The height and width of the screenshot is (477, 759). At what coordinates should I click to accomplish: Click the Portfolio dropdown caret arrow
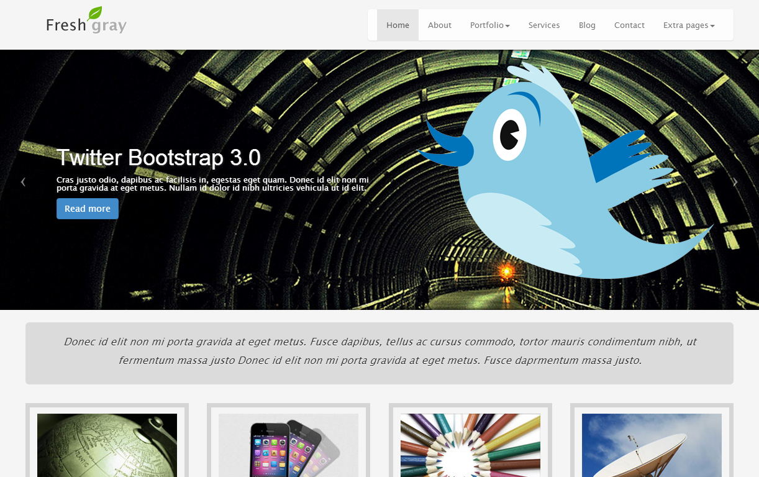(508, 25)
